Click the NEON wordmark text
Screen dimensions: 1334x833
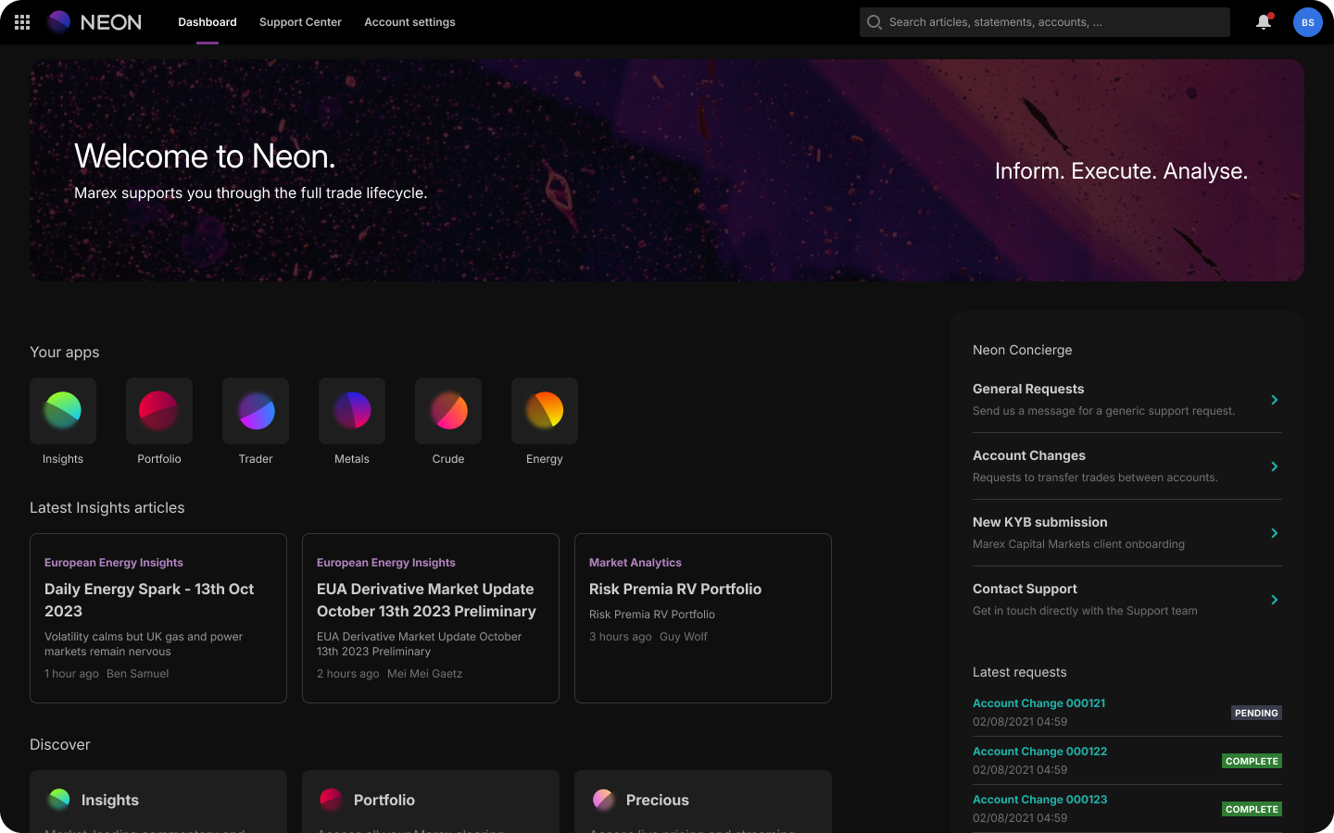[111, 22]
